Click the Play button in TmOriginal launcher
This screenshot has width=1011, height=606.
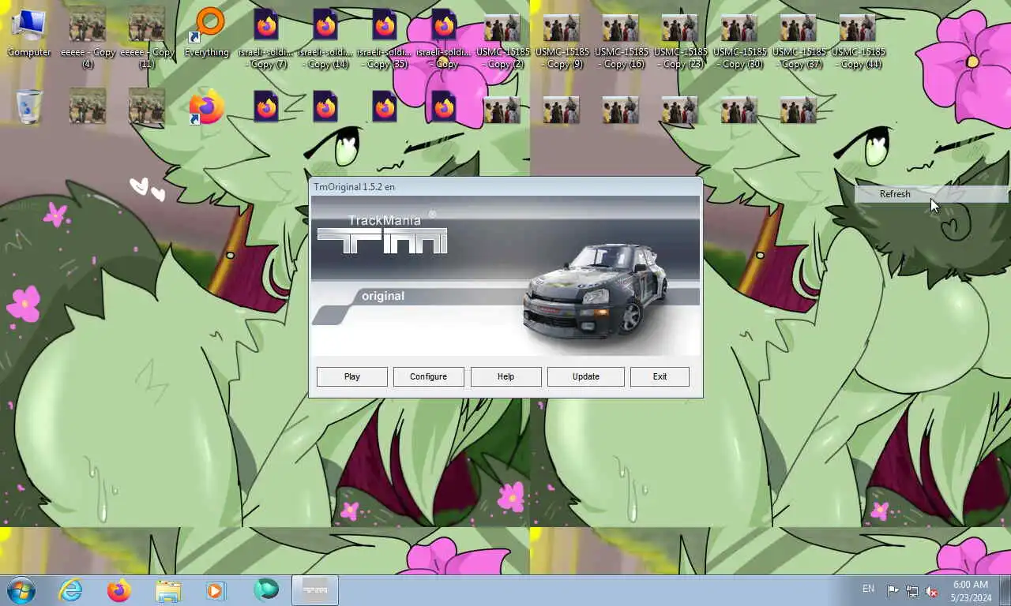click(x=352, y=376)
